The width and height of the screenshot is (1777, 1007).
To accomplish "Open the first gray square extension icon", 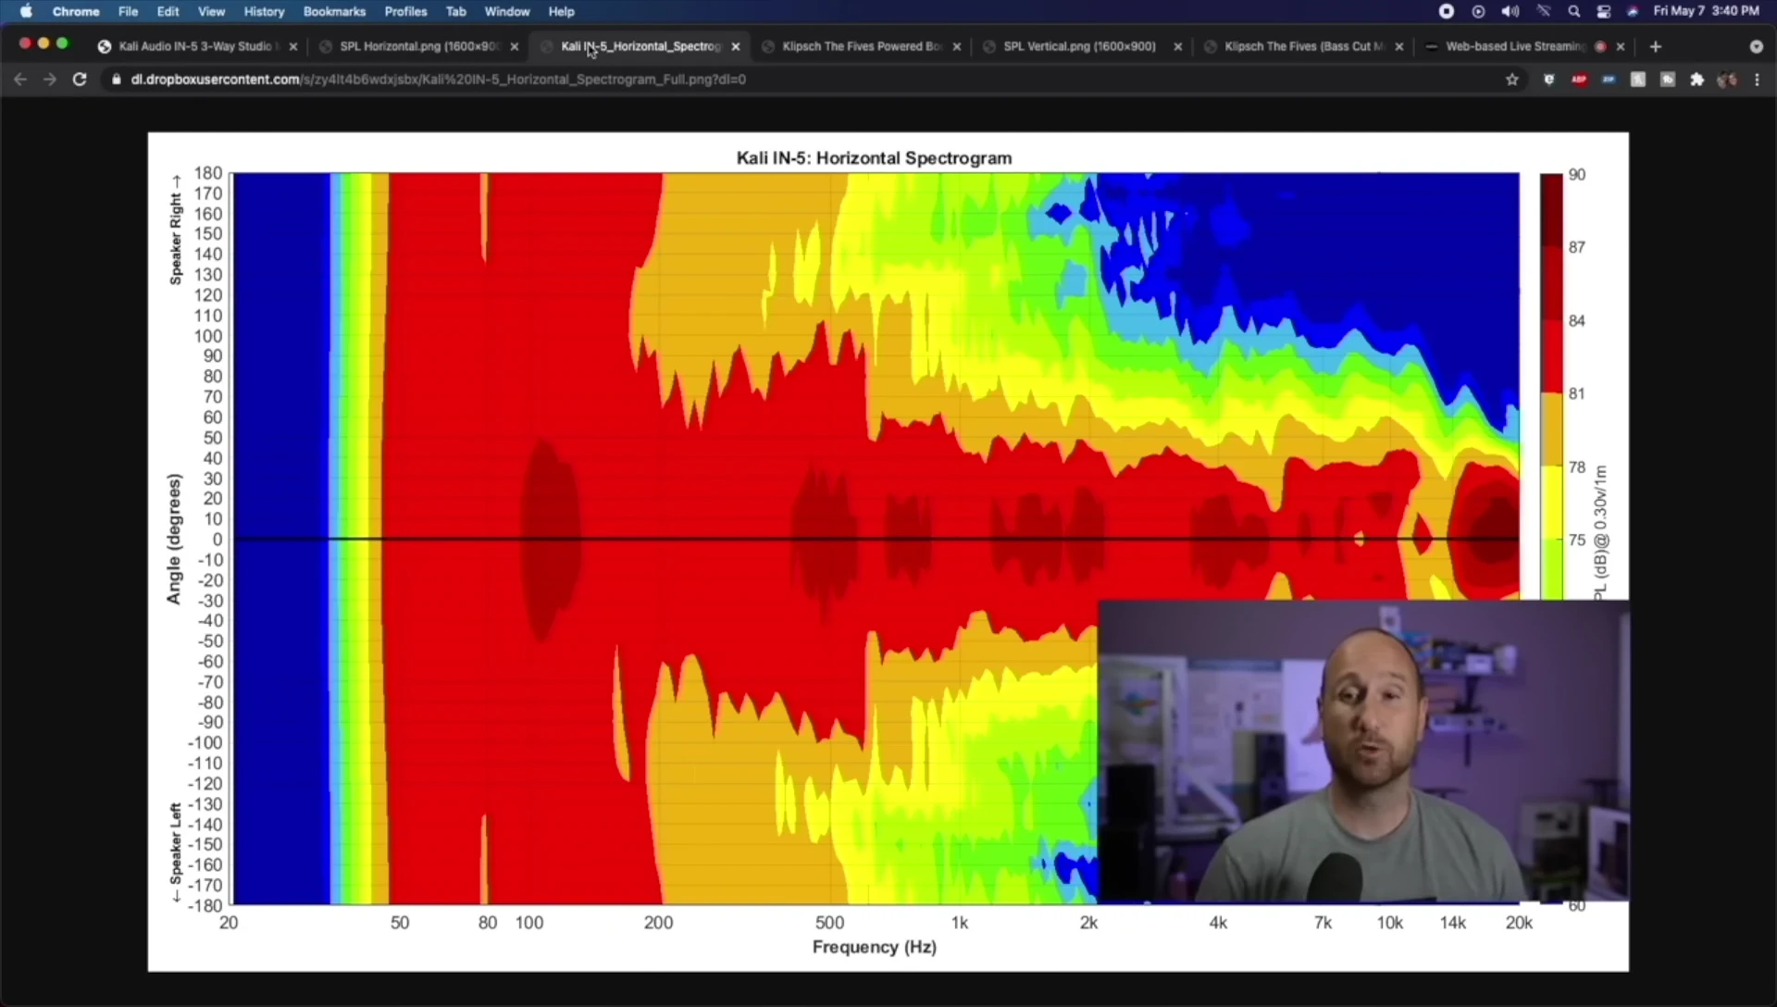I will (1638, 80).
